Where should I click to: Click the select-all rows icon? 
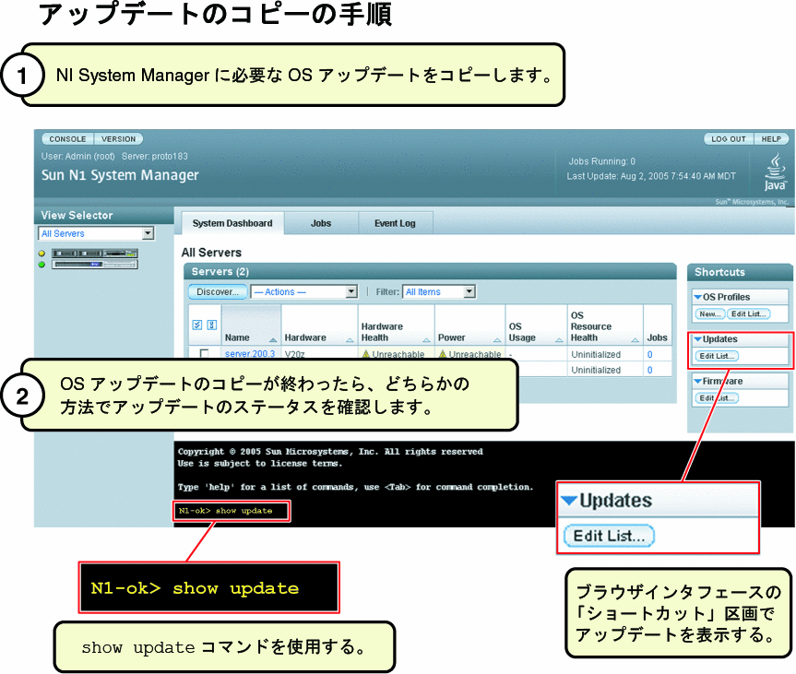click(x=197, y=325)
